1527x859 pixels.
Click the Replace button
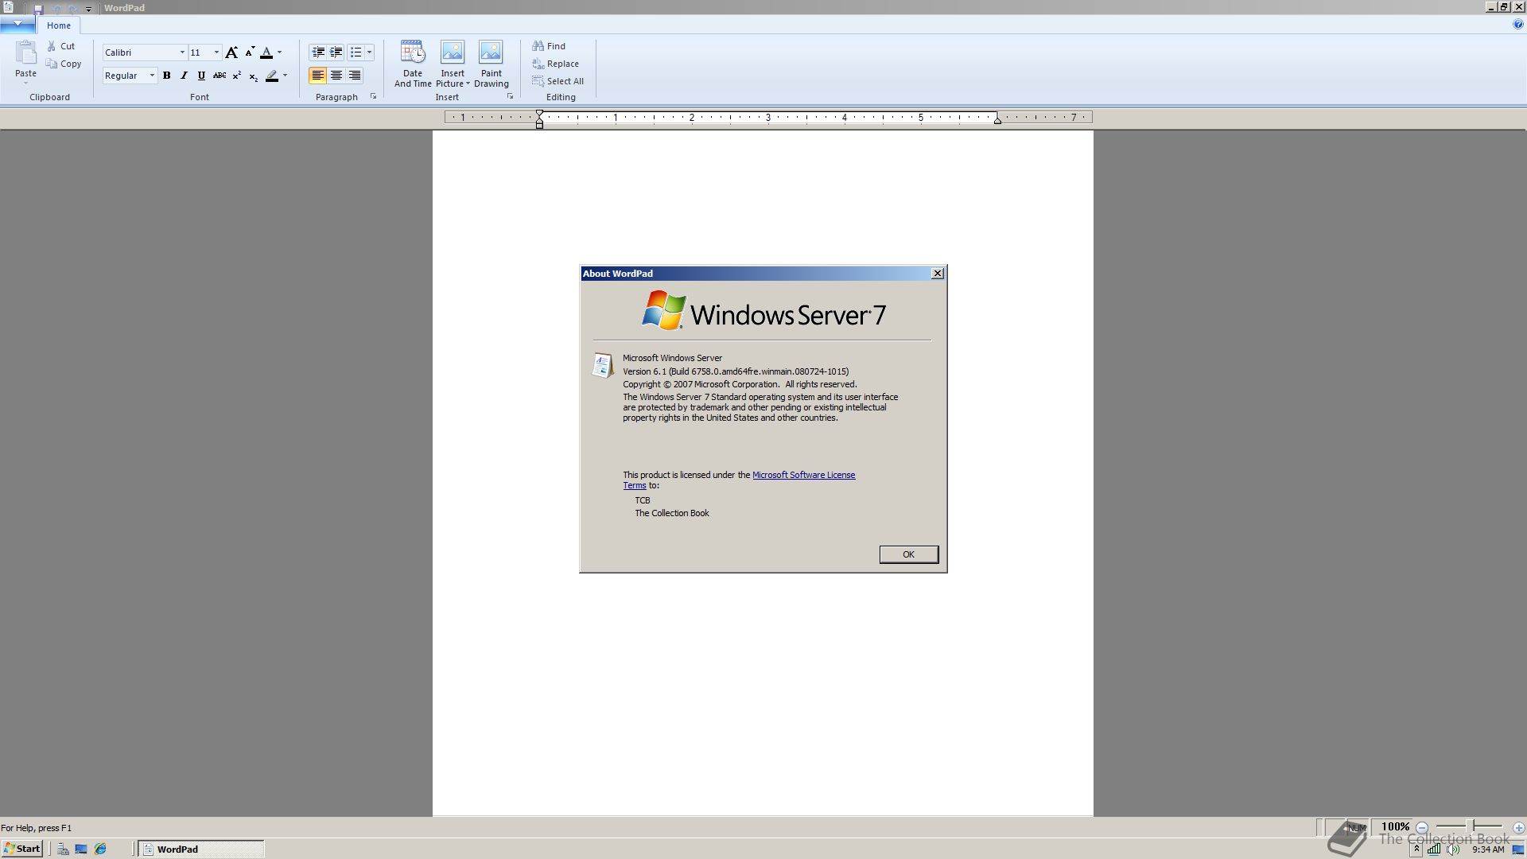tap(555, 64)
